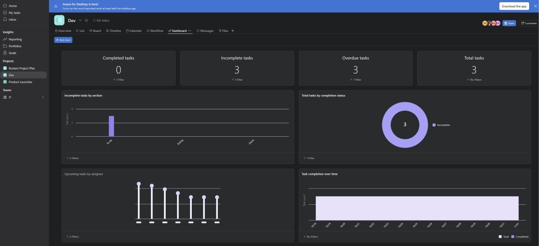Click the Dev project list icon
Screen dimensions: 539x246
[59, 20]
